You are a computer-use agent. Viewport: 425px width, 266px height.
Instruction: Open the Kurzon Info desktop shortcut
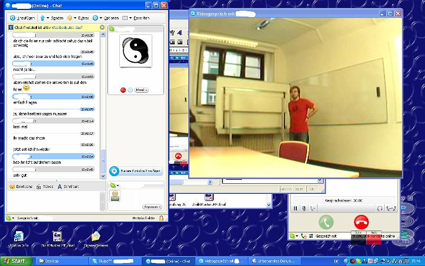19,239
